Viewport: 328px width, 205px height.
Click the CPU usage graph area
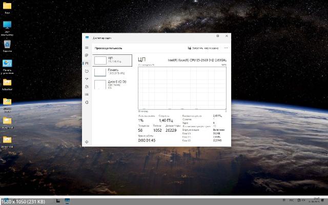click(x=182, y=88)
